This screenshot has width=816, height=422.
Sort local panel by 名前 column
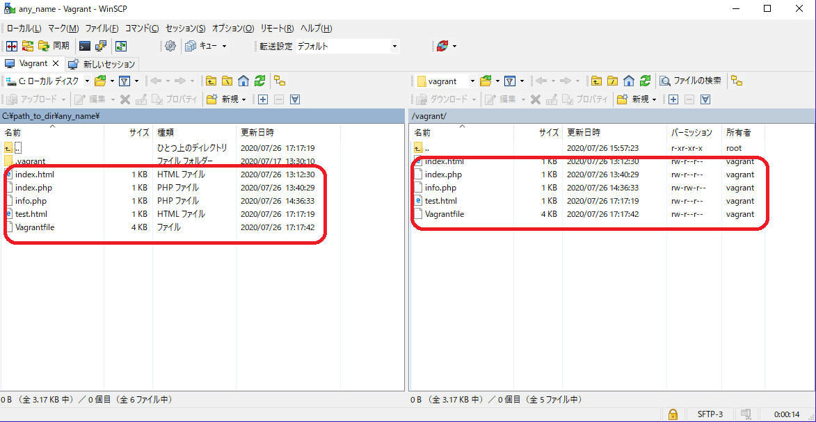52,133
